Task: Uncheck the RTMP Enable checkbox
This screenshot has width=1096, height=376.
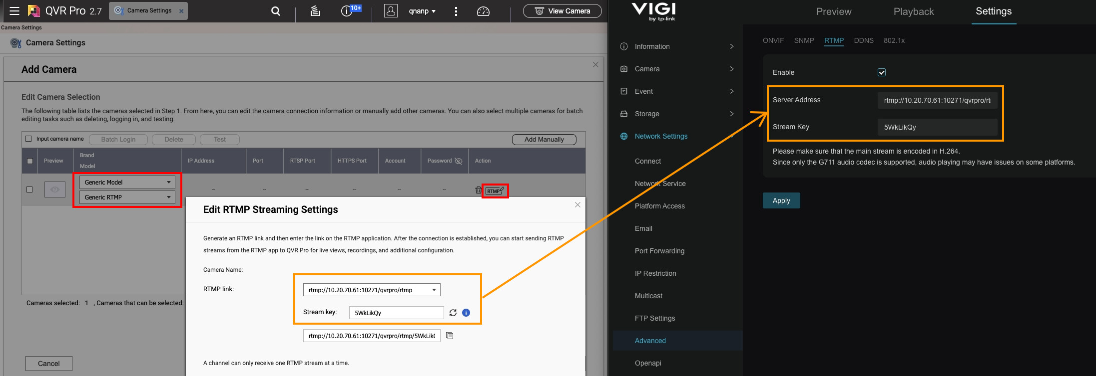Action: pyautogui.click(x=882, y=72)
